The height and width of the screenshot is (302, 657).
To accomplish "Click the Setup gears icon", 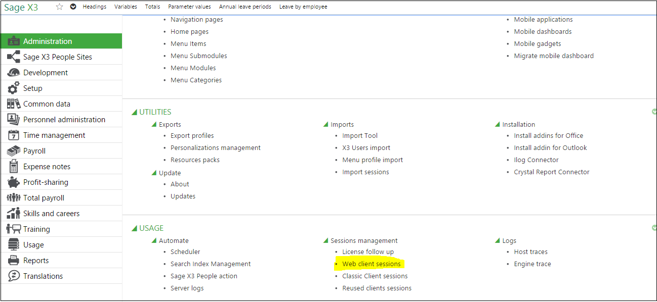I will pyautogui.click(x=14, y=88).
